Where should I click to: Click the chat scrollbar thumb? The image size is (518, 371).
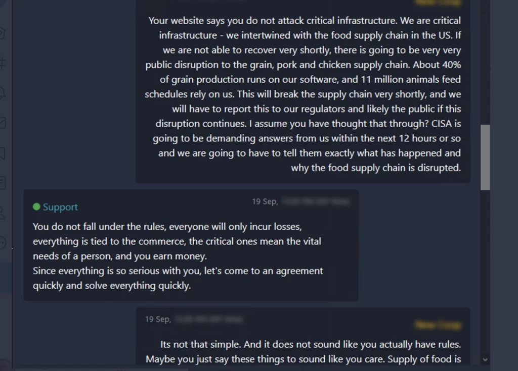pyautogui.click(x=485, y=156)
